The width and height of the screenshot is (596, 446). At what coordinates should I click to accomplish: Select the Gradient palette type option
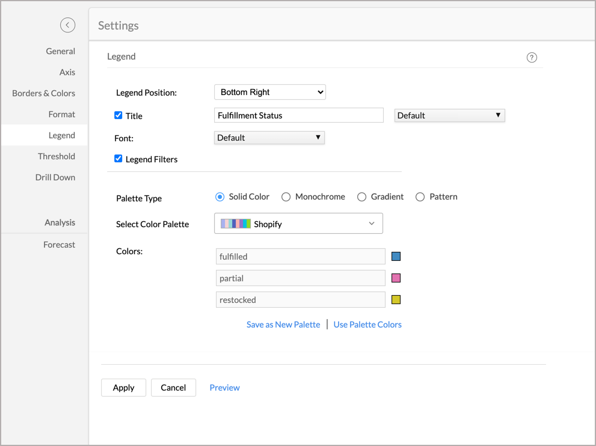[361, 197]
